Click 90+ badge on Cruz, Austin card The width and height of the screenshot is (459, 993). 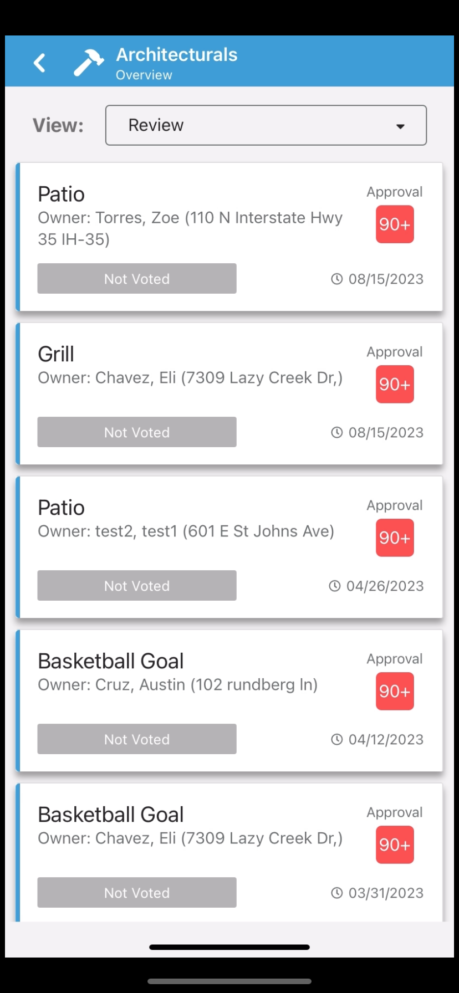[x=395, y=691]
